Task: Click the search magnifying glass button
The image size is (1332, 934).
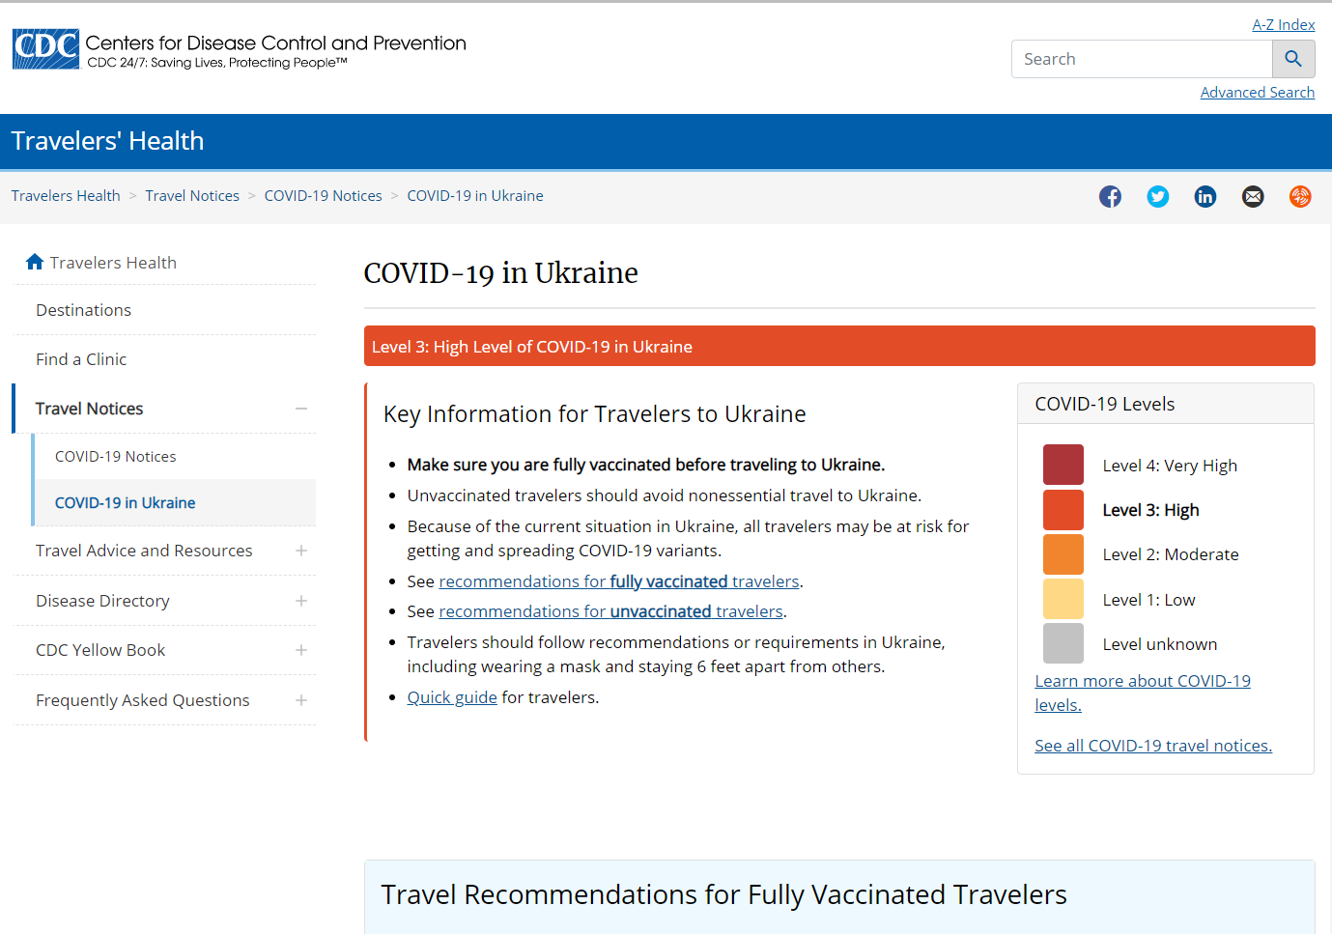Action: (1293, 59)
